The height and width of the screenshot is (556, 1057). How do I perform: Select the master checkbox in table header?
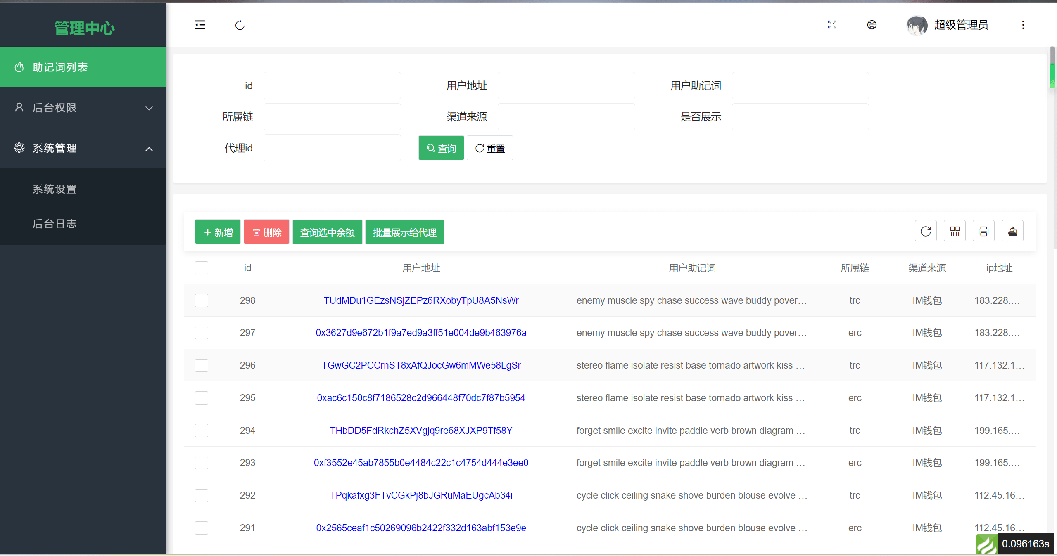point(201,267)
